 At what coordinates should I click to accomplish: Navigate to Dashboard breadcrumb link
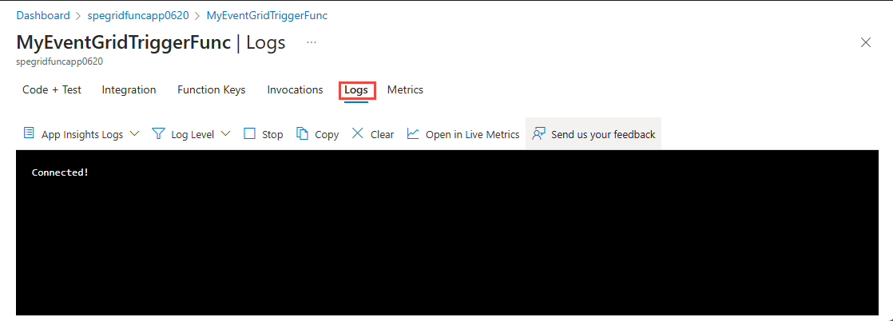click(43, 15)
